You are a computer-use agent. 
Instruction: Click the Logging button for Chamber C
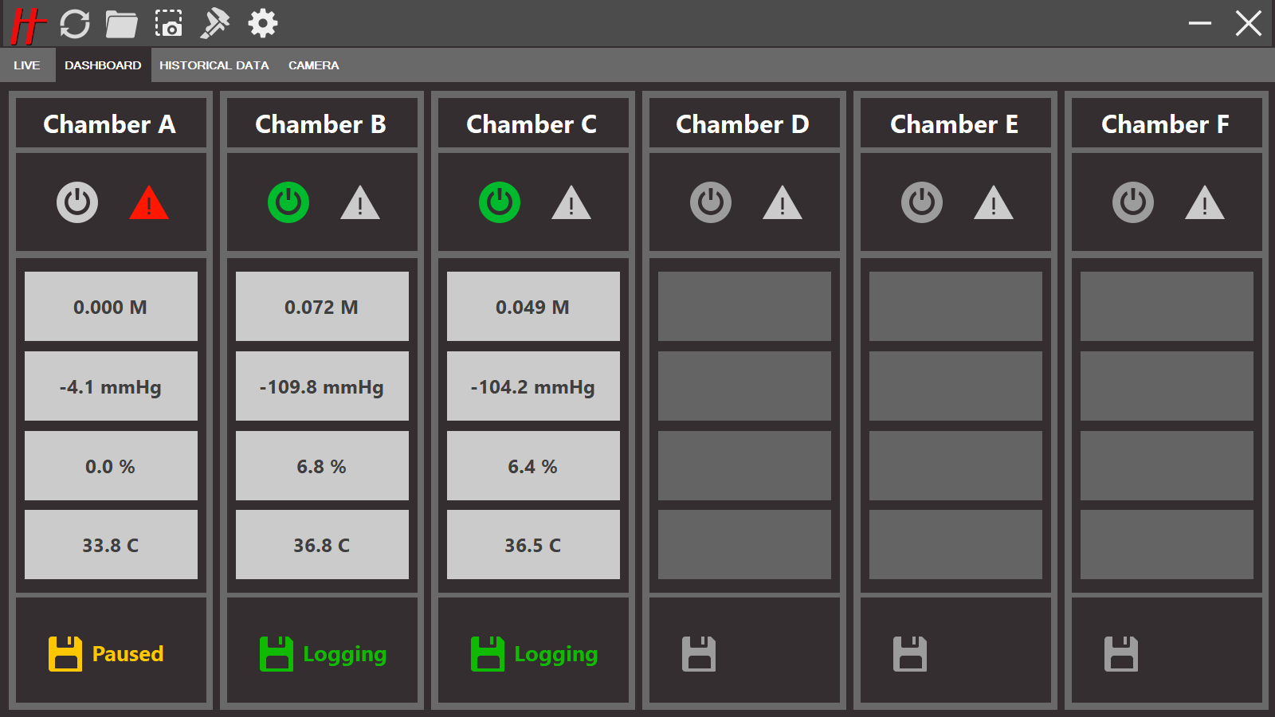(x=534, y=654)
